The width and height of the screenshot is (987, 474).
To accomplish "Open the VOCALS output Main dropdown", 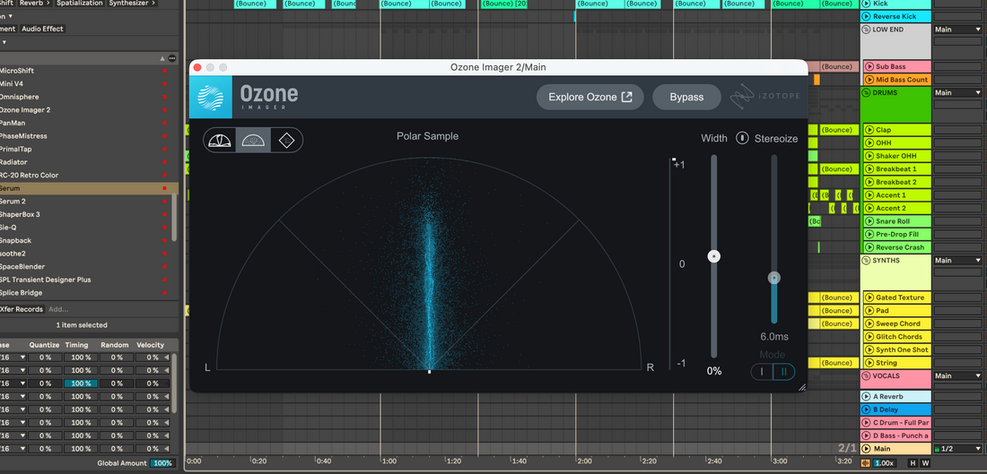I will (x=958, y=376).
